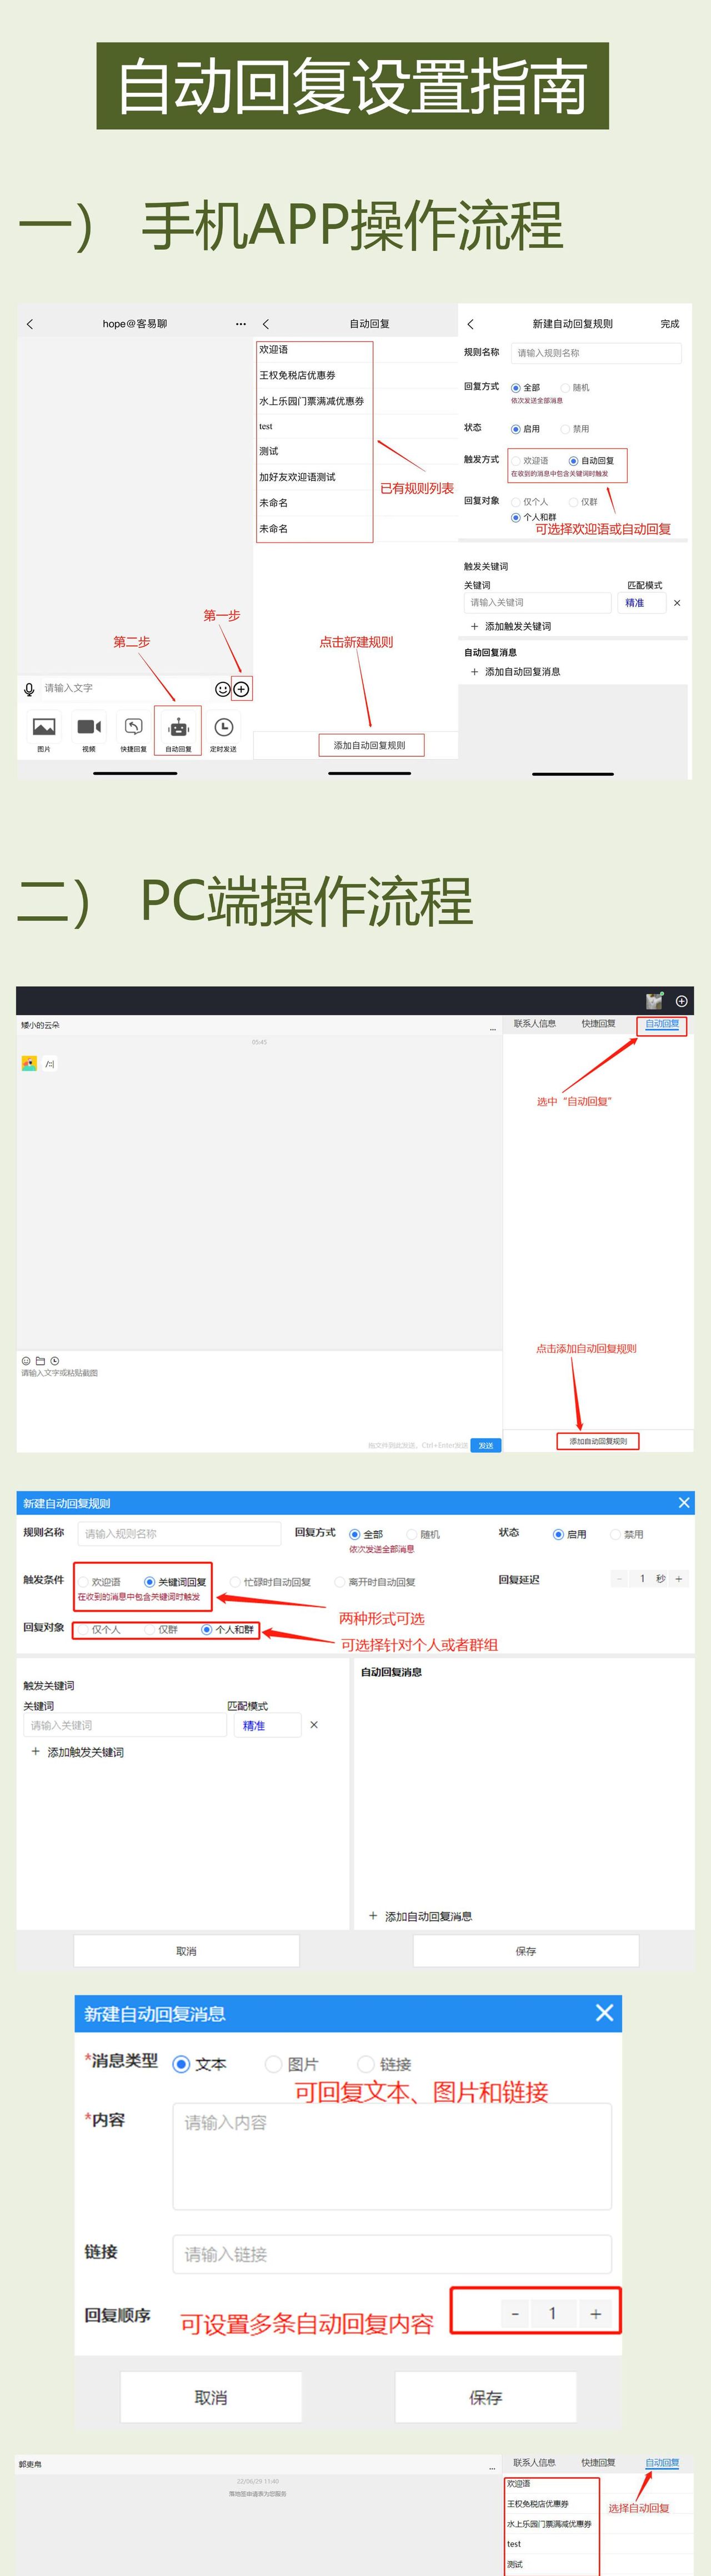Increase 回复延迟 seconds with plus
Screen dimensions: 711x2576
tap(679, 1579)
